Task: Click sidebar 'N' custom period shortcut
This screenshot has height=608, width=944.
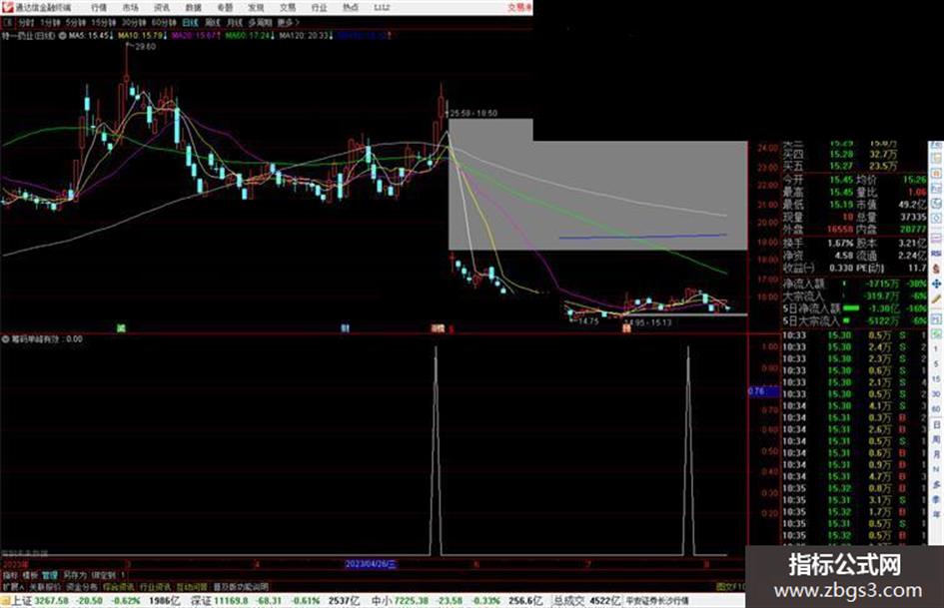Action: coord(936,469)
